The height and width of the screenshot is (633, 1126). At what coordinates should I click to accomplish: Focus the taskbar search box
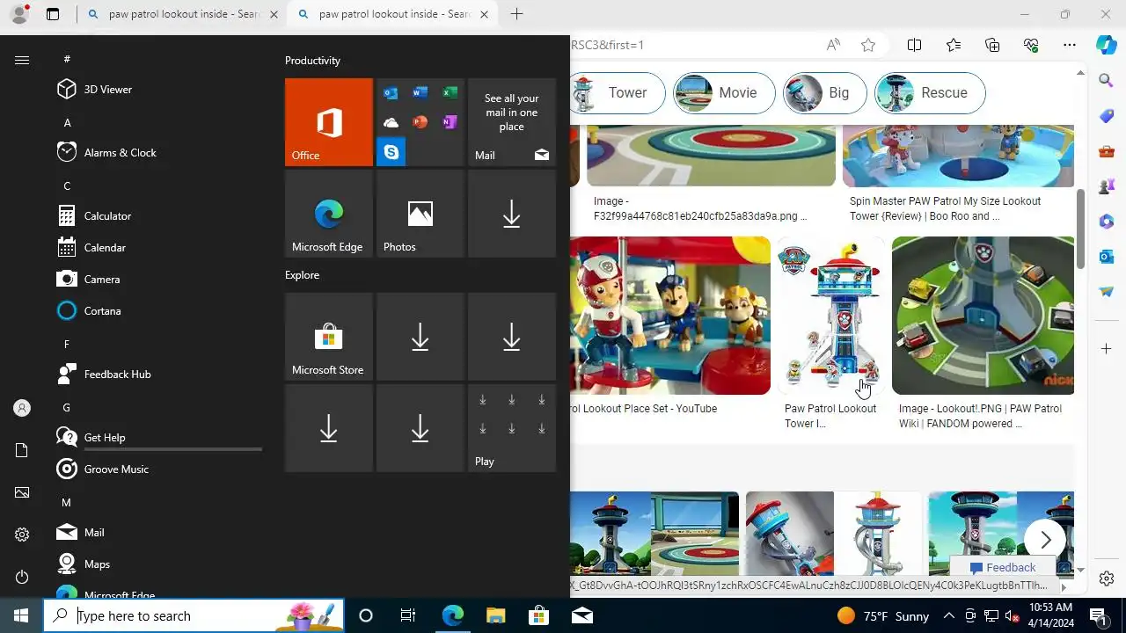pyautogui.click(x=194, y=615)
